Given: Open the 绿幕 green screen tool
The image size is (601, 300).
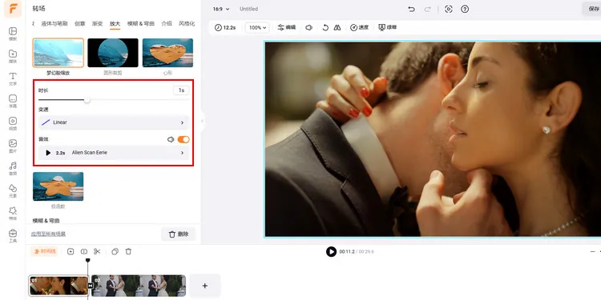Looking at the screenshot, I should click(388, 27).
